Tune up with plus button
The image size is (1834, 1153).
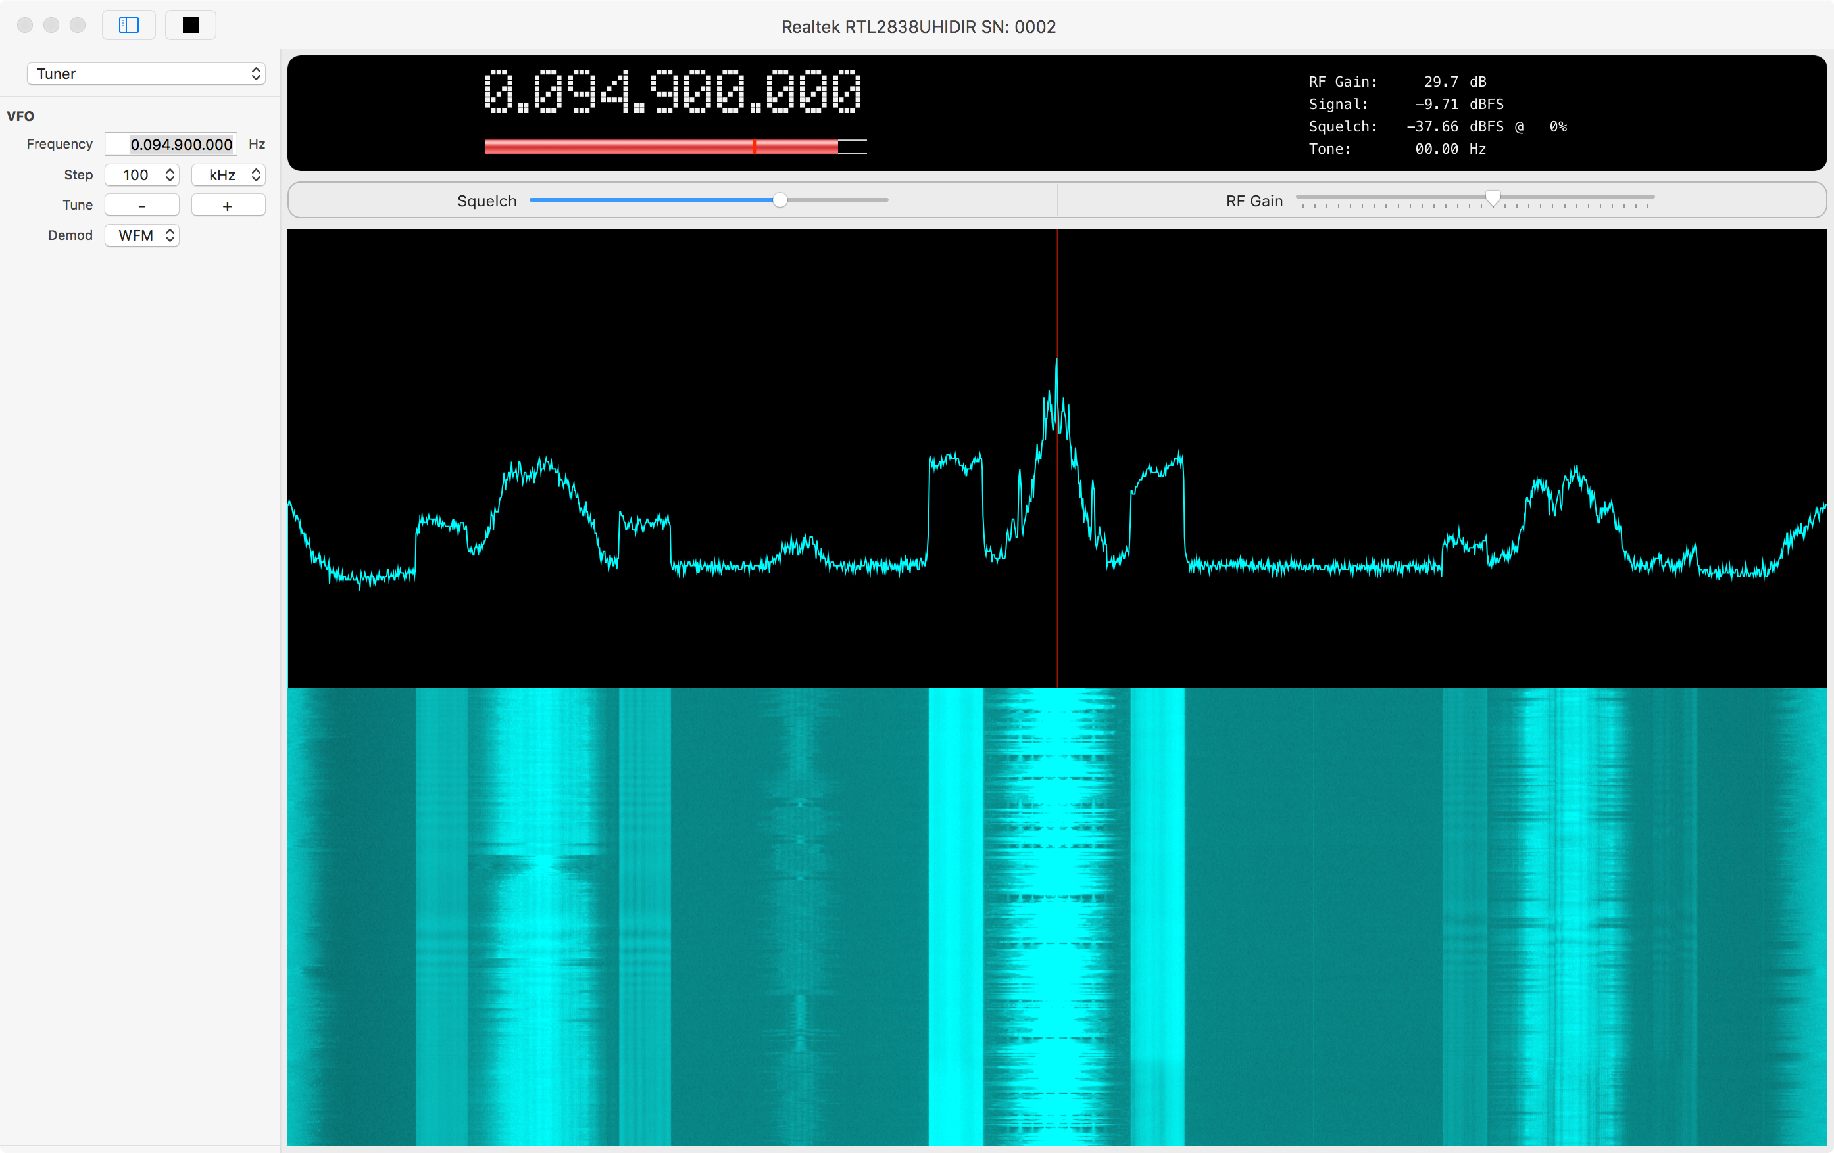(228, 206)
